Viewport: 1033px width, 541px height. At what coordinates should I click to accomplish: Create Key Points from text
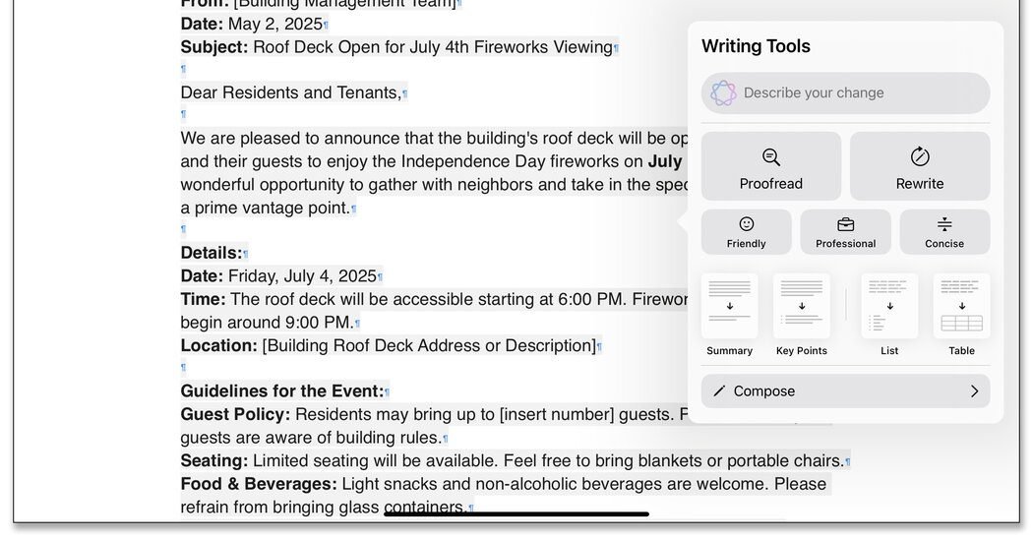(x=801, y=315)
